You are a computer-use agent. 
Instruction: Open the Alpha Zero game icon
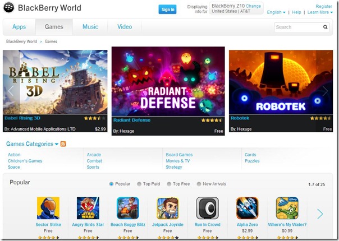pyautogui.click(x=247, y=208)
